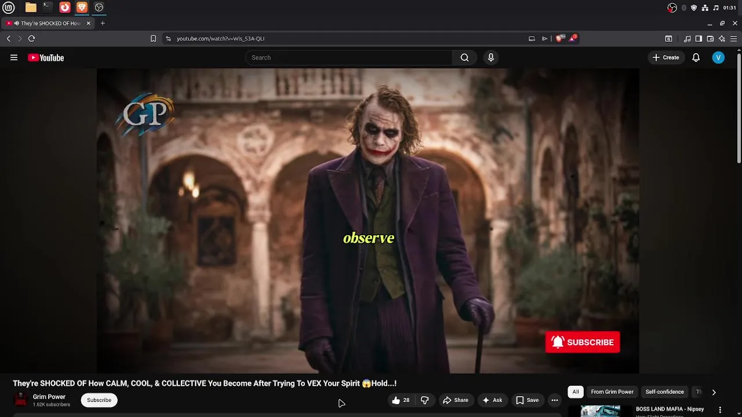Click the red SUBSCRIBE overlay on the video

pyautogui.click(x=583, y=342)
